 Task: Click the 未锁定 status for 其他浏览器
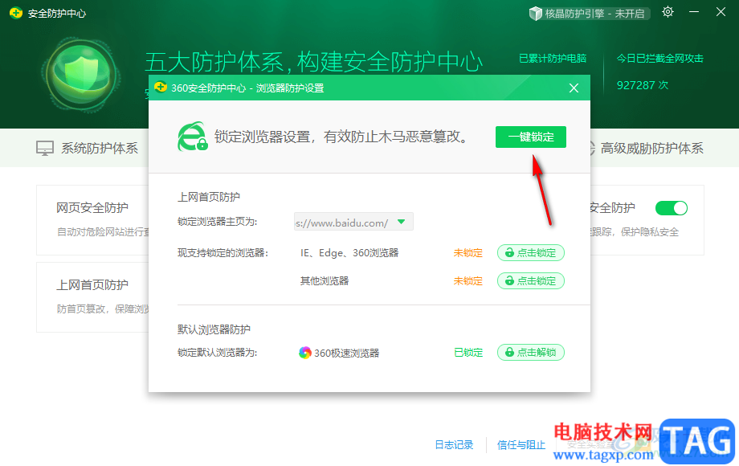click(x=468, y=281)
